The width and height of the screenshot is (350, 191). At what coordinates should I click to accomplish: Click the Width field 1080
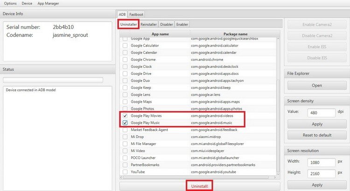[322, 163]
